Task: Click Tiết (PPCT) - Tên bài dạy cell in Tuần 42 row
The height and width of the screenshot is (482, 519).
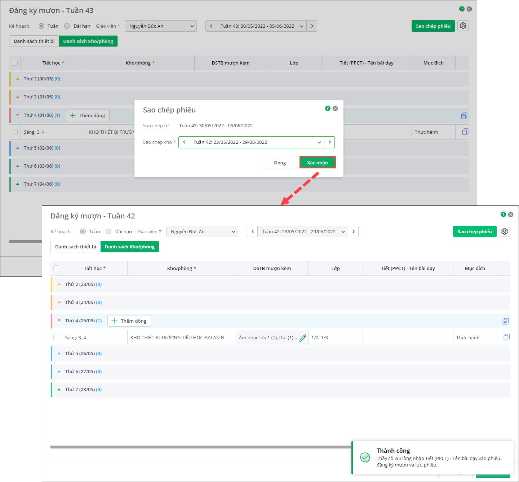Action: click(408, 337)
